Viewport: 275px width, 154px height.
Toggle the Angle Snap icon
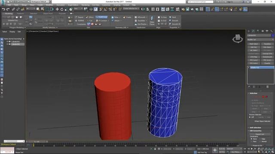click(x=106, y=9)
